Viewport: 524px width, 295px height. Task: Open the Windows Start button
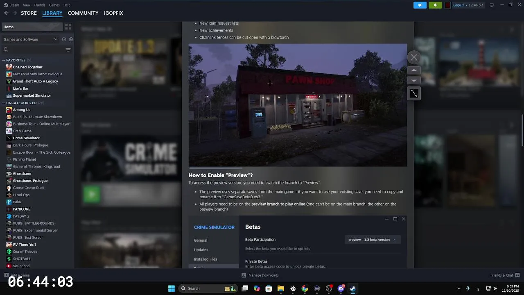tap(172, 288)
